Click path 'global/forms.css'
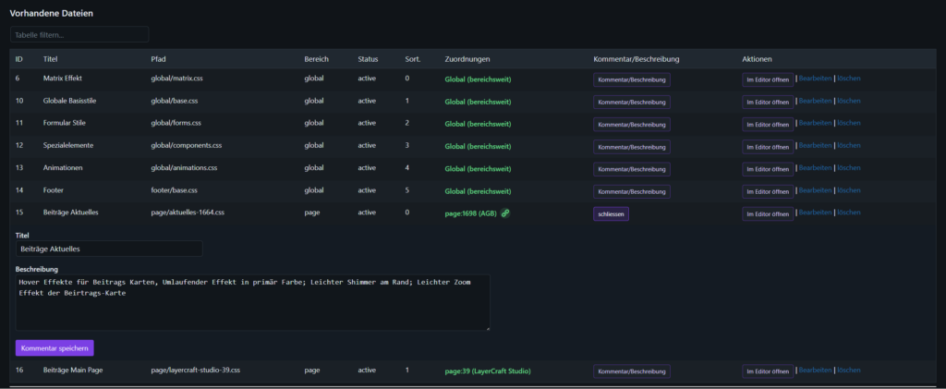Image resolution: width=946 pixels, height=389 pixels. [176, 123]
